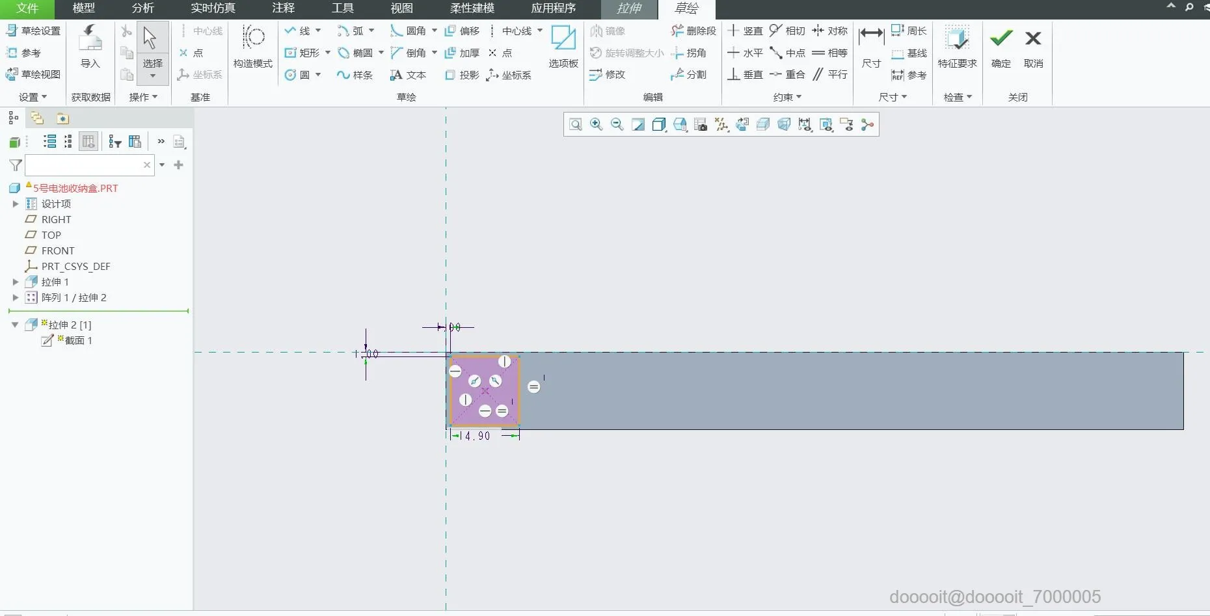This screenshot has width=1210, height=616.
Task: Click the zoom out magnifier icon
Action: click(x=617, y=124)
